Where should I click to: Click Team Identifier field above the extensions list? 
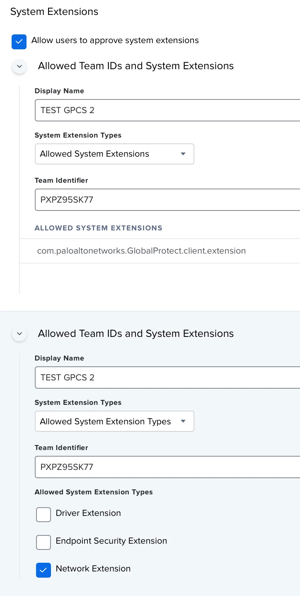tap(167, 200)
